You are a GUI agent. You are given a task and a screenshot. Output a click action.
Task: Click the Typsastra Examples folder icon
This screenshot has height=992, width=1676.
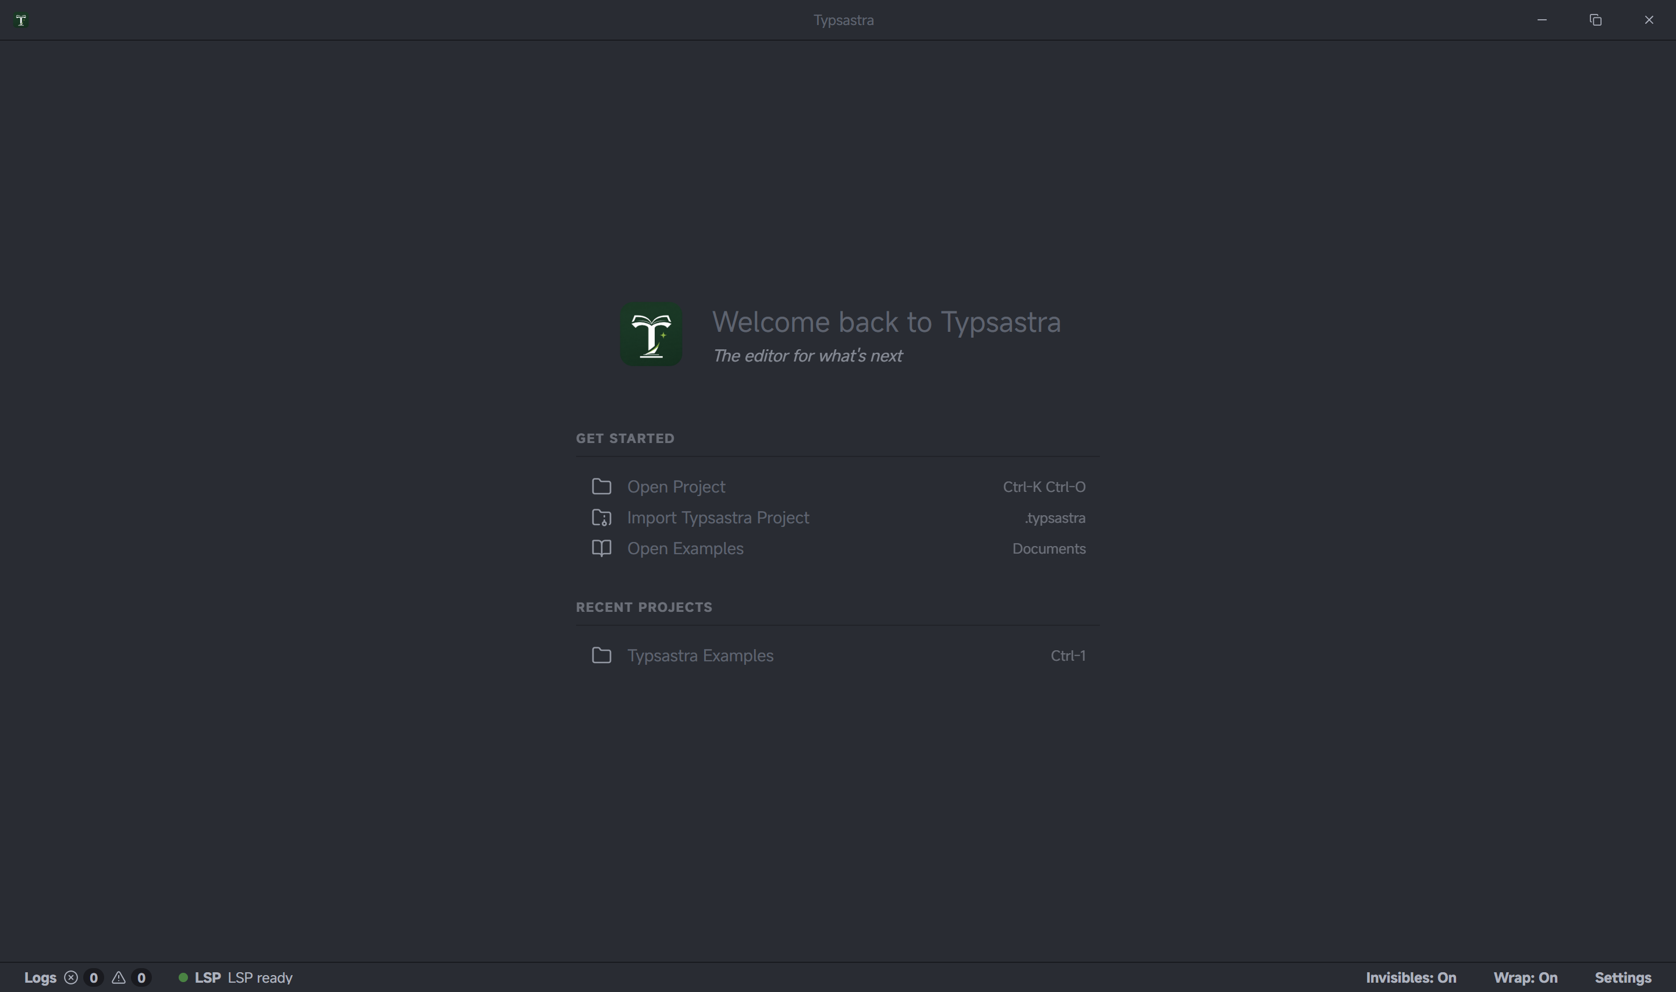tap(601, 655)
